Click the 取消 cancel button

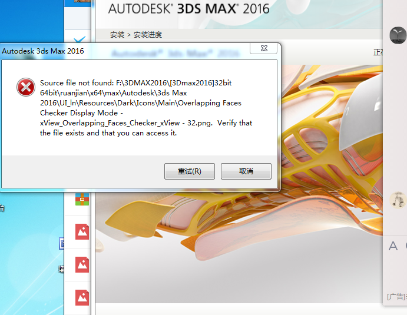tap(246, 171)
